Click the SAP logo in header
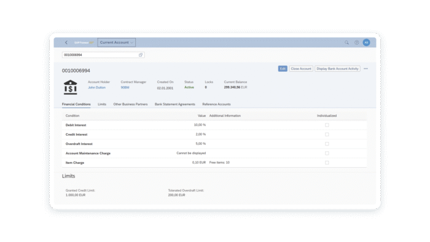The height and width of the screenshot is (242, 430). [x=84, y=42]
